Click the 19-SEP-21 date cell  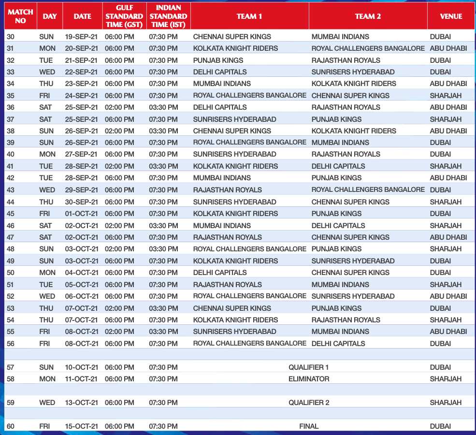pos(81,37)
